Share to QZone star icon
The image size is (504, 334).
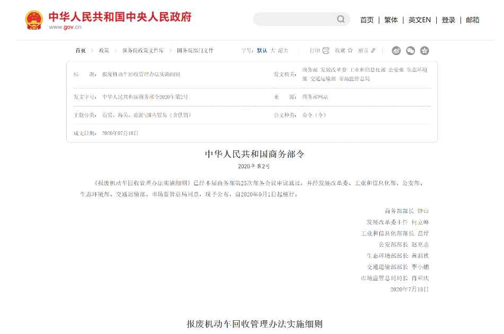425,51
